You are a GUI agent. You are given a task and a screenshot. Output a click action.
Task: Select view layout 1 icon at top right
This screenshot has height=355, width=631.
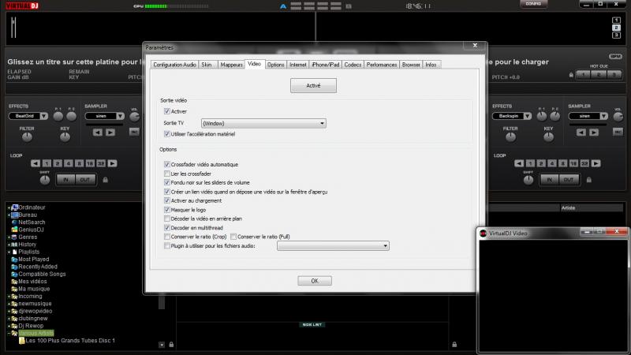(x=616, y=21)
